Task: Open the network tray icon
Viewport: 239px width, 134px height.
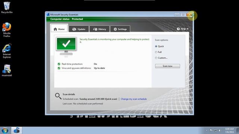Action: (x=215, y=130)
